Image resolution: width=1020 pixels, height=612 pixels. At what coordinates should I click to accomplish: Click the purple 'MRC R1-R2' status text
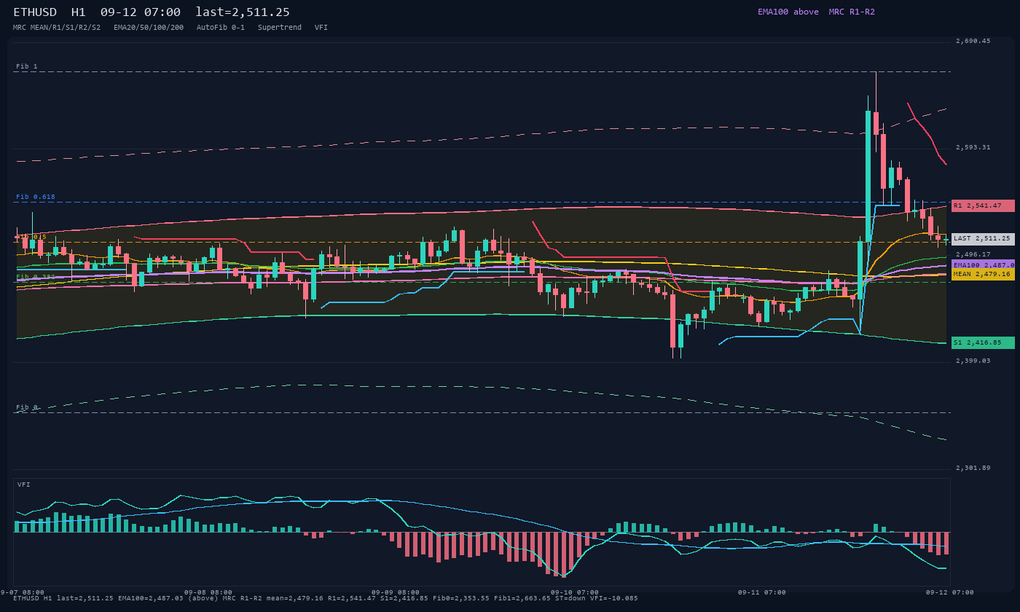852,12
